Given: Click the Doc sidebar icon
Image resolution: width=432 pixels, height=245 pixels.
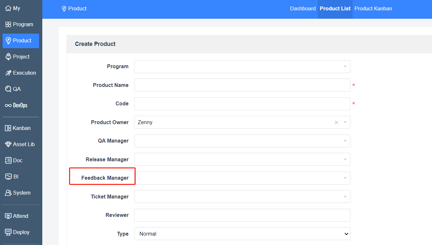Looking at the screenshot, I should coord(8,161).
